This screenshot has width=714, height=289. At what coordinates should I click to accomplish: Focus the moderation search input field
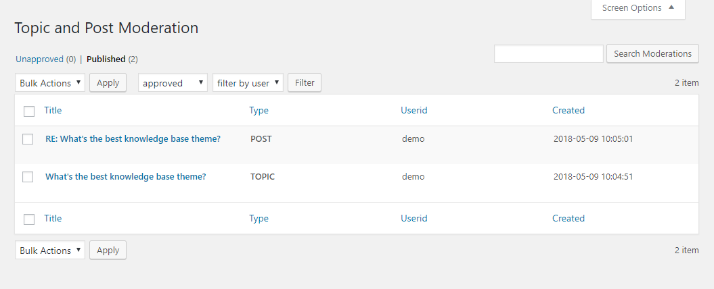[x=548, y=54]
